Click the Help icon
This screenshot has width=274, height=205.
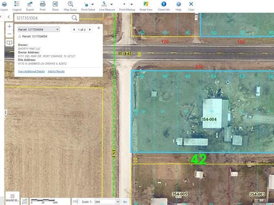178,5
